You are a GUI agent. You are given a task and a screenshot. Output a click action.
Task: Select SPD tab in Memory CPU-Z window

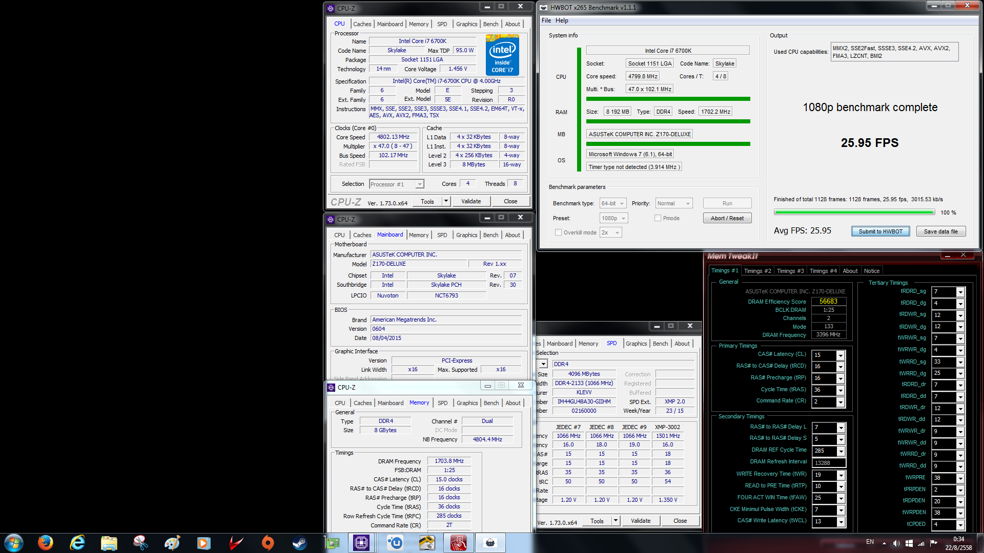[443, 403]
